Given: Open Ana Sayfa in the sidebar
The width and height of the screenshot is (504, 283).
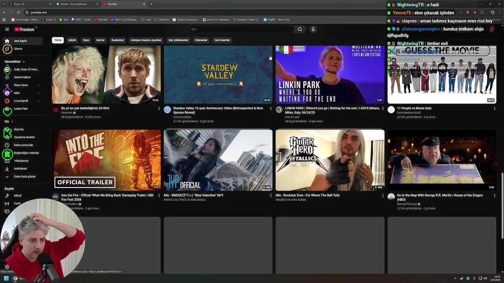Looking at the screenshot, I should [x=22, y=41].
